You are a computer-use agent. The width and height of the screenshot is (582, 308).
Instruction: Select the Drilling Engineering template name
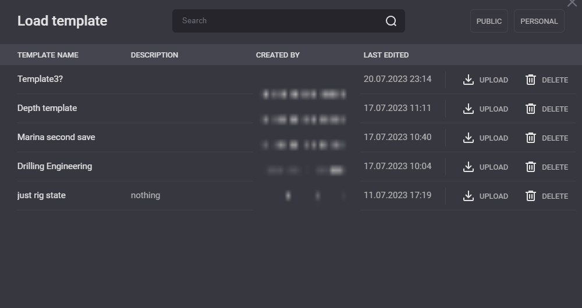(55, 166)
